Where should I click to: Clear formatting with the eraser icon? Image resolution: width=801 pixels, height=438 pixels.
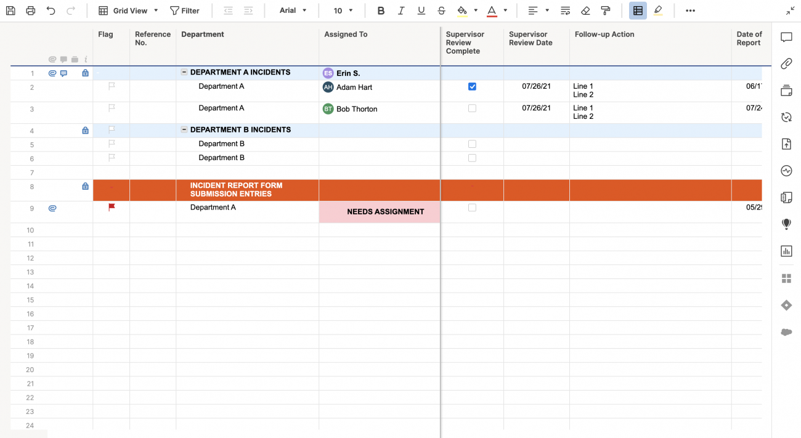tap(585, 10)
